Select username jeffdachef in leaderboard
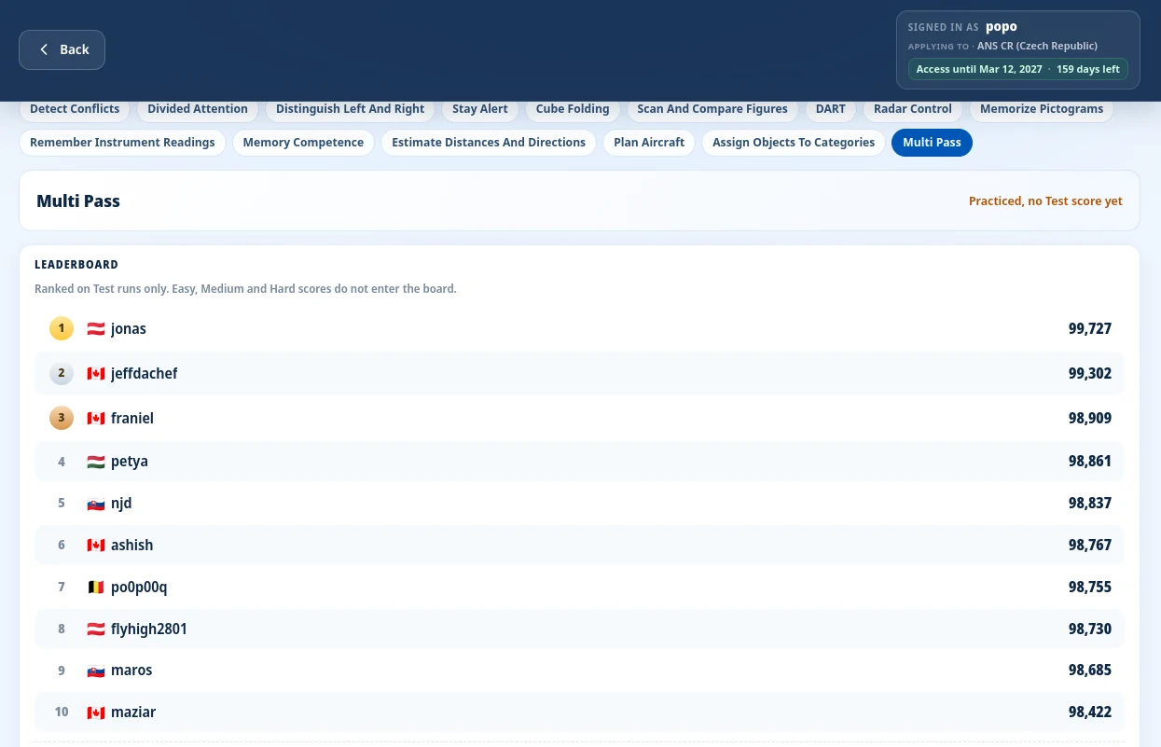Screen dimensions: 1161x747 pyautogui.click(x=144, y=373)
